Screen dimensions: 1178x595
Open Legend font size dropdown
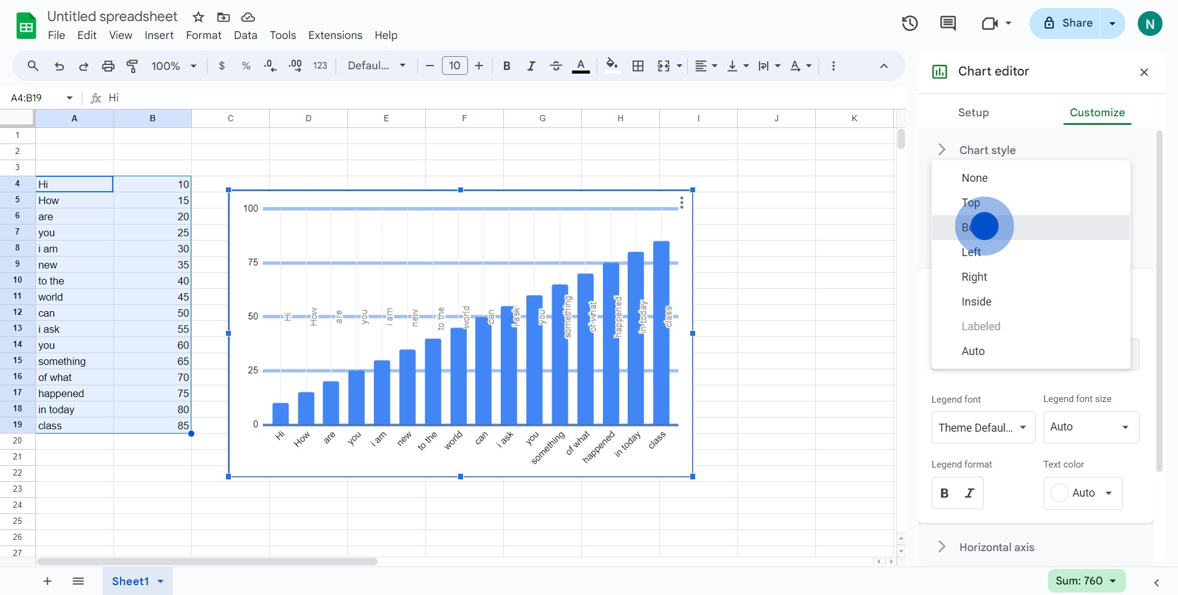[x=1091, y=427]
